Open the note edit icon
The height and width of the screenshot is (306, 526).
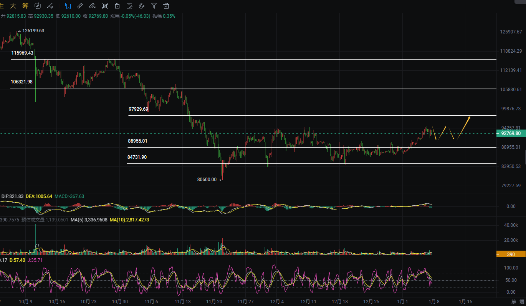coord(129,6)
